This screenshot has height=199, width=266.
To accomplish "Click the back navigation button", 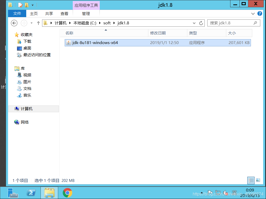I will (14, 23).
